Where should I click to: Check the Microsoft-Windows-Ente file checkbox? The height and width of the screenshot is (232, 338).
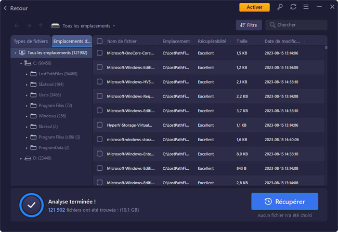pos(100,154)
